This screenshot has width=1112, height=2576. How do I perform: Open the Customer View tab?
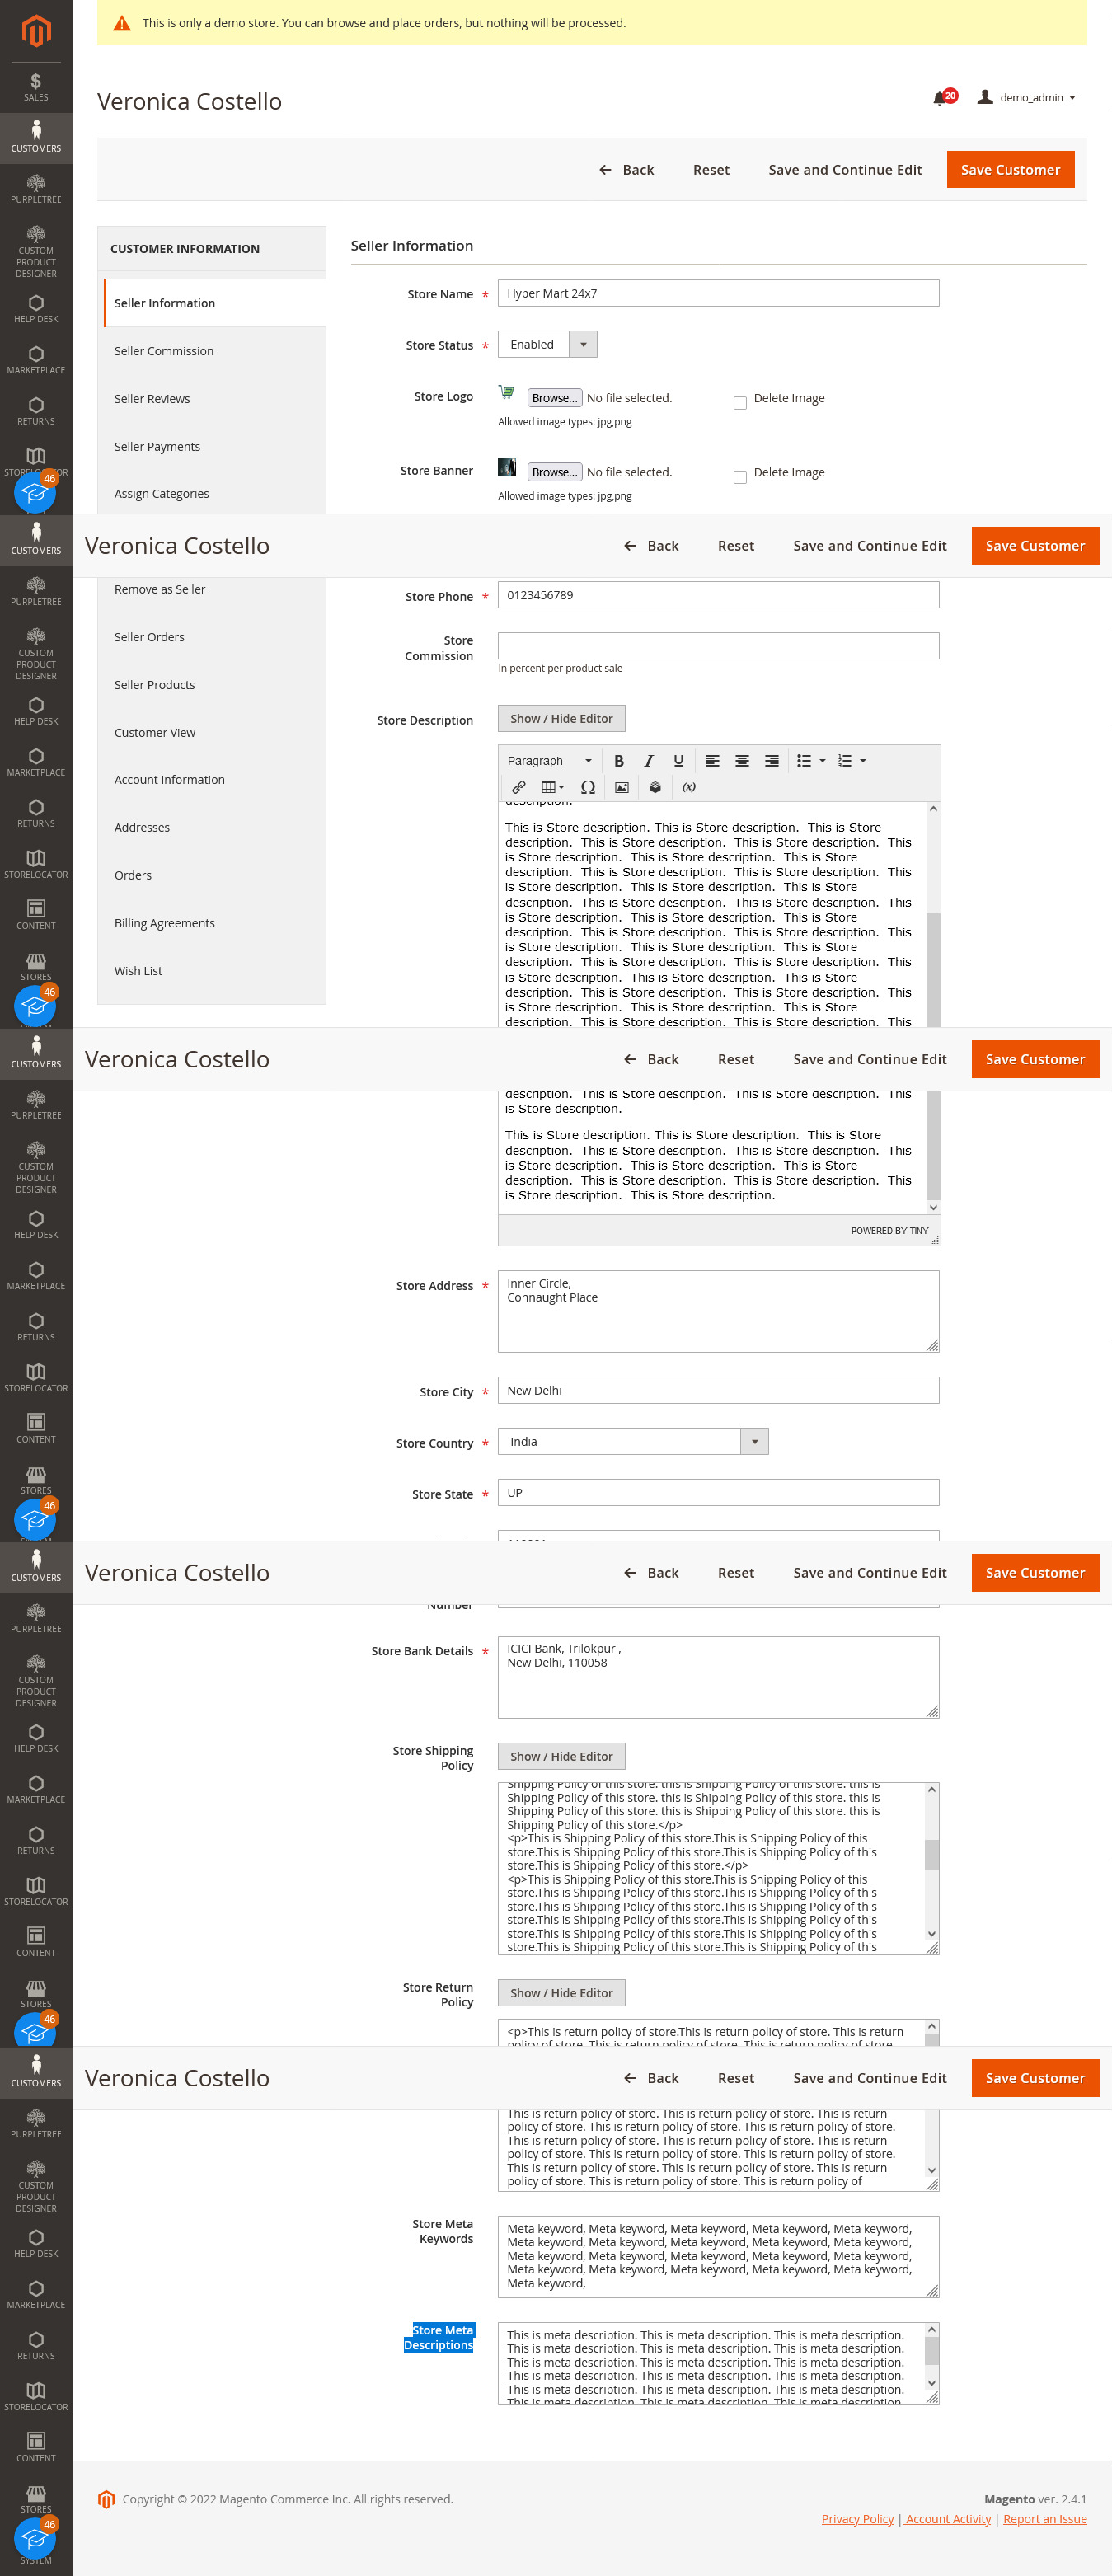click(213, 732)
